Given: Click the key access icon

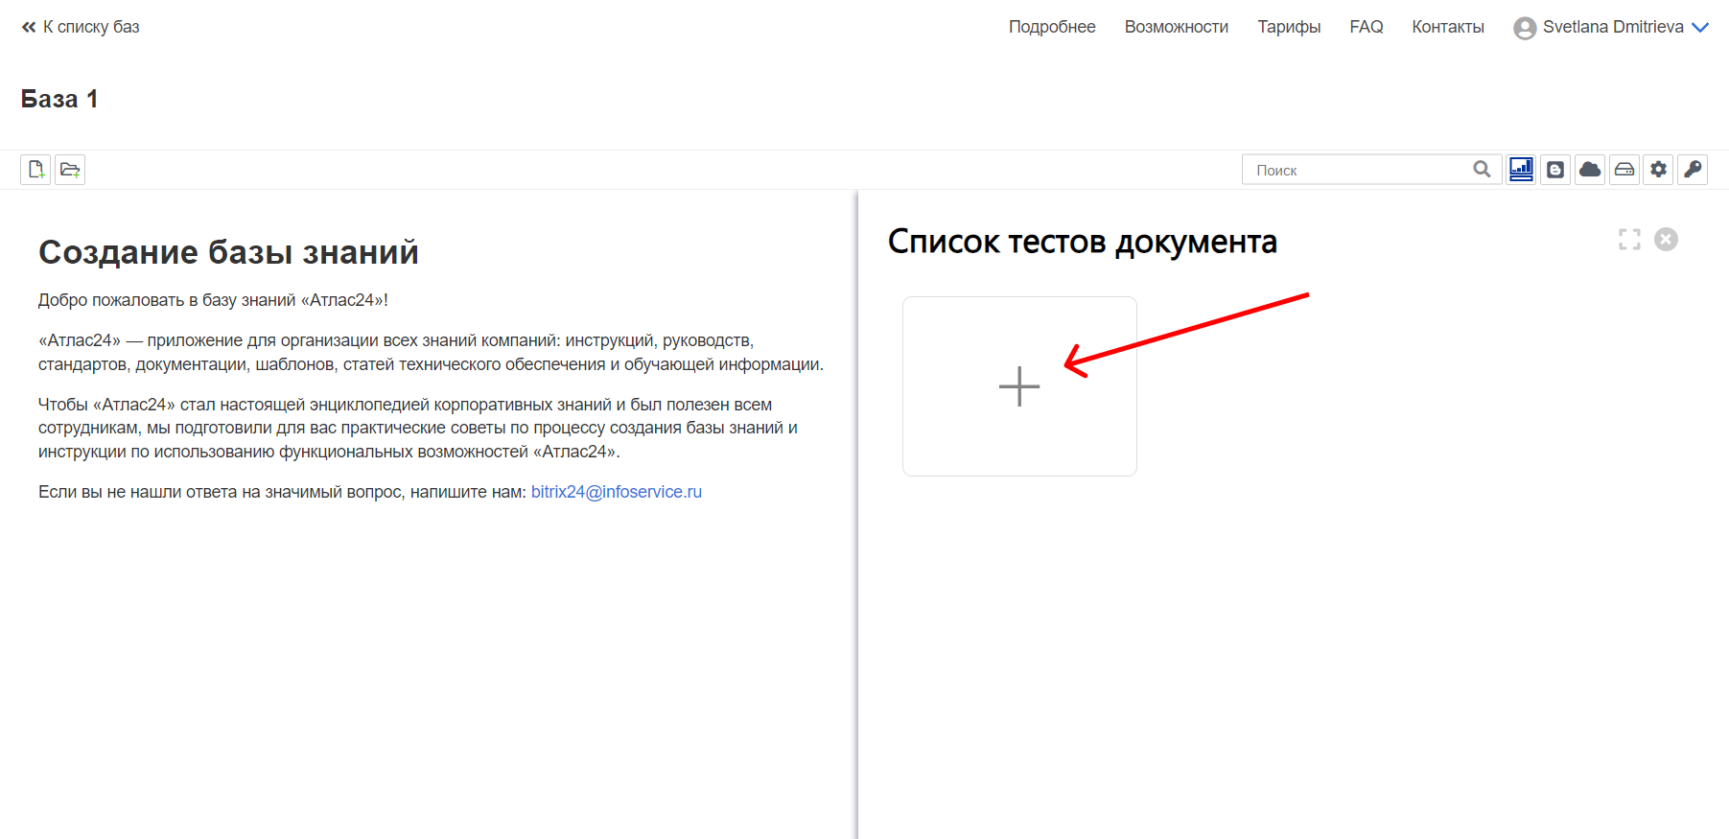Looking at the screenshot, I should tap(1693, 170).
